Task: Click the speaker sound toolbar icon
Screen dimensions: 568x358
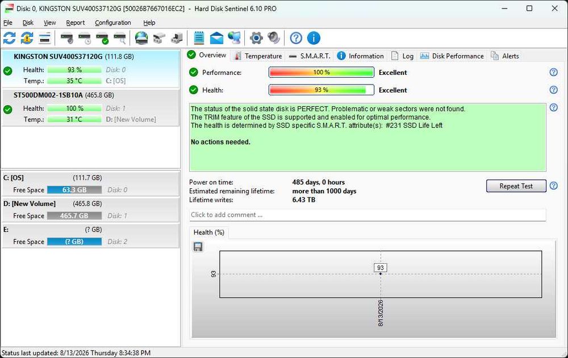Action: [x=274, y=38]
